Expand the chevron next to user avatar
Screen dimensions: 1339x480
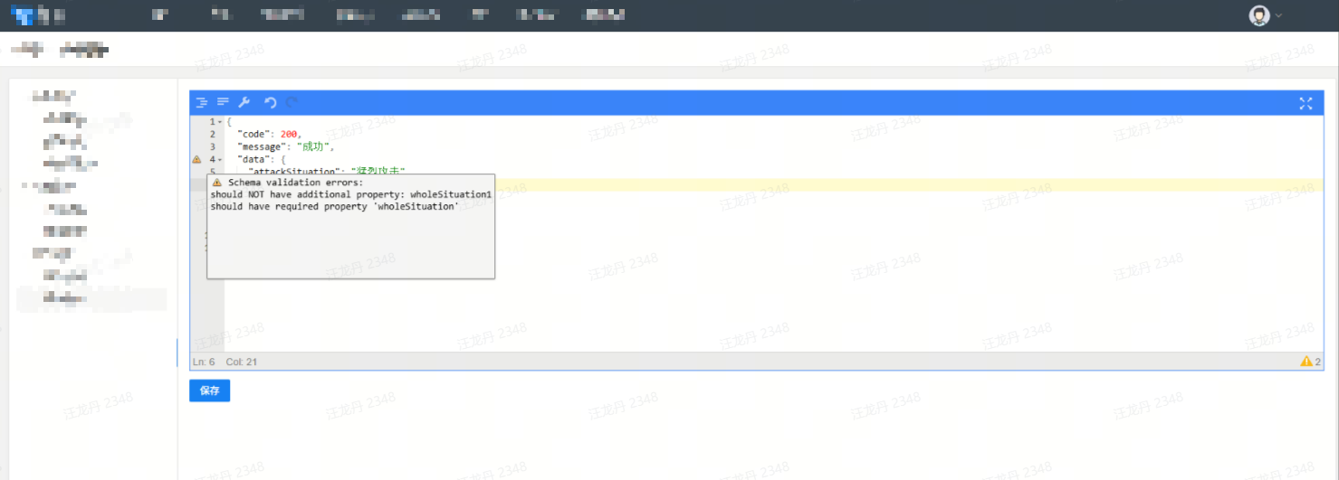[x=1279, y=15]
